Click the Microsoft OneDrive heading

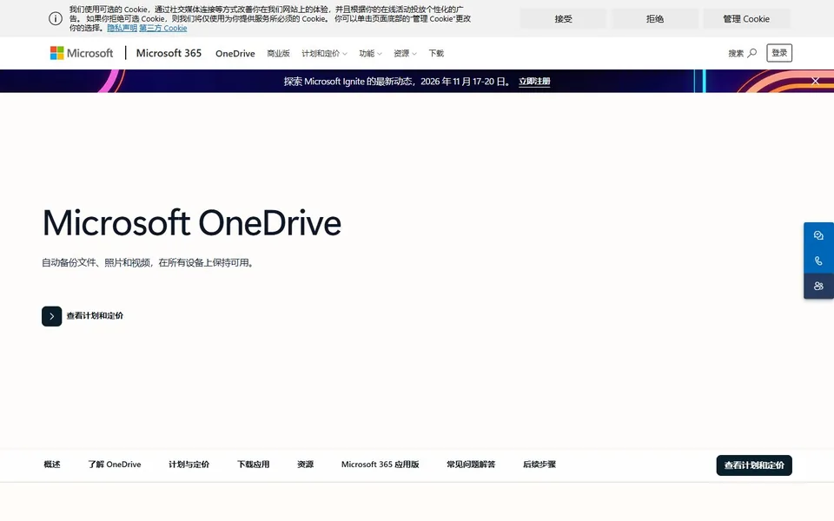(x=191, y=222)
